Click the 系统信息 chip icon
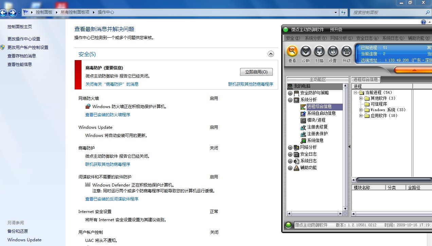The height and width of the screenshot is (246, 432). coord(303,141)
